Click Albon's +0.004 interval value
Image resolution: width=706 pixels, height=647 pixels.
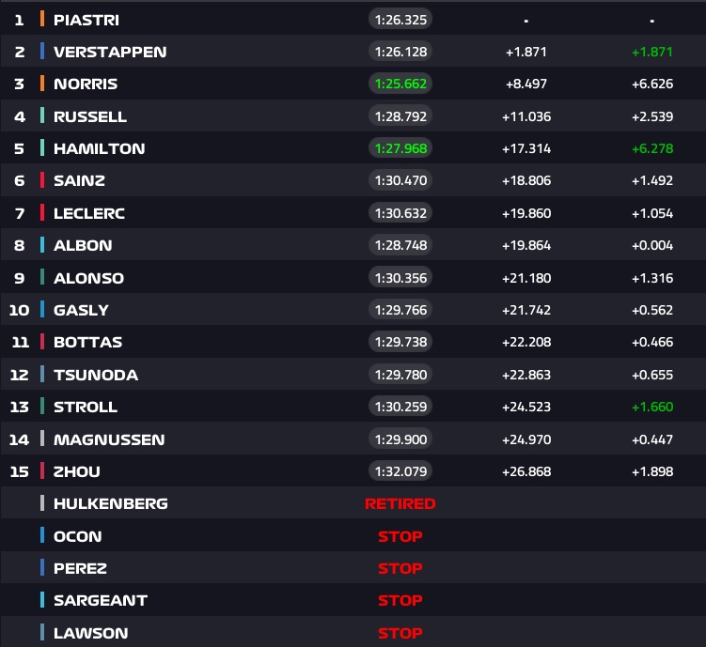(652, 245)
